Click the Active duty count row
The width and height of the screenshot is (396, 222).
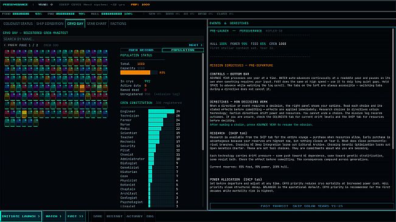point(133,86)
